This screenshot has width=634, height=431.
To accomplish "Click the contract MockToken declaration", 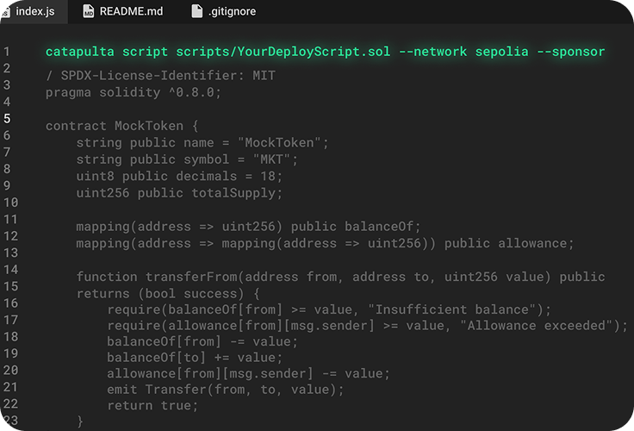I will tap(121, 126).
